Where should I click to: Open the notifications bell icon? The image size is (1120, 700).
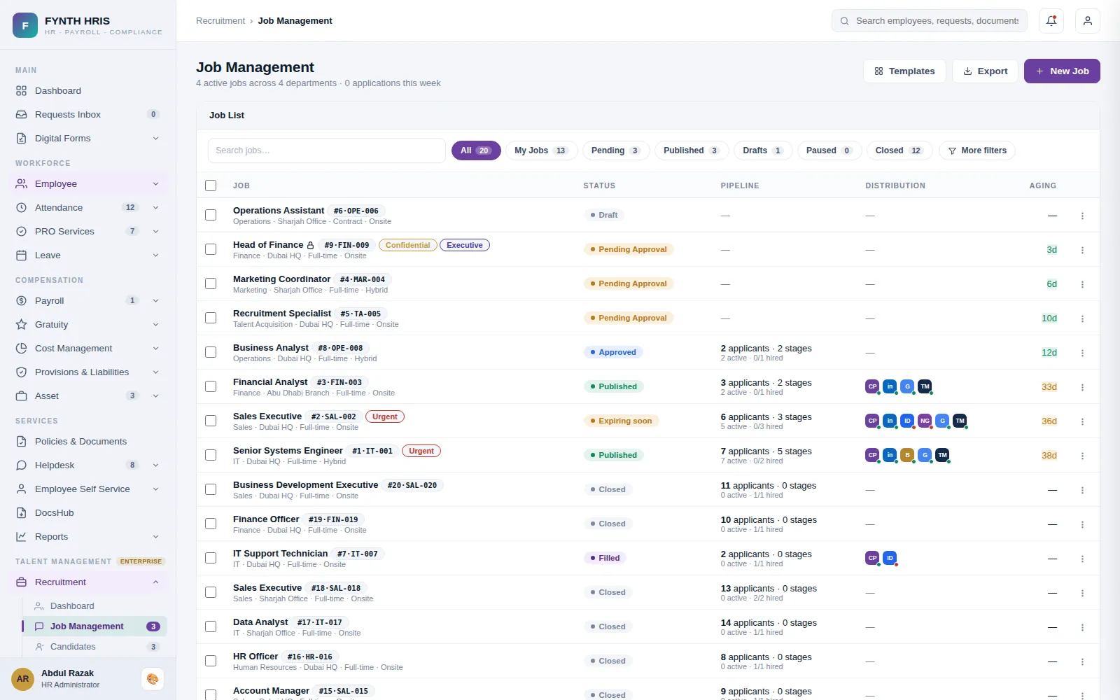coord(1051,21)
